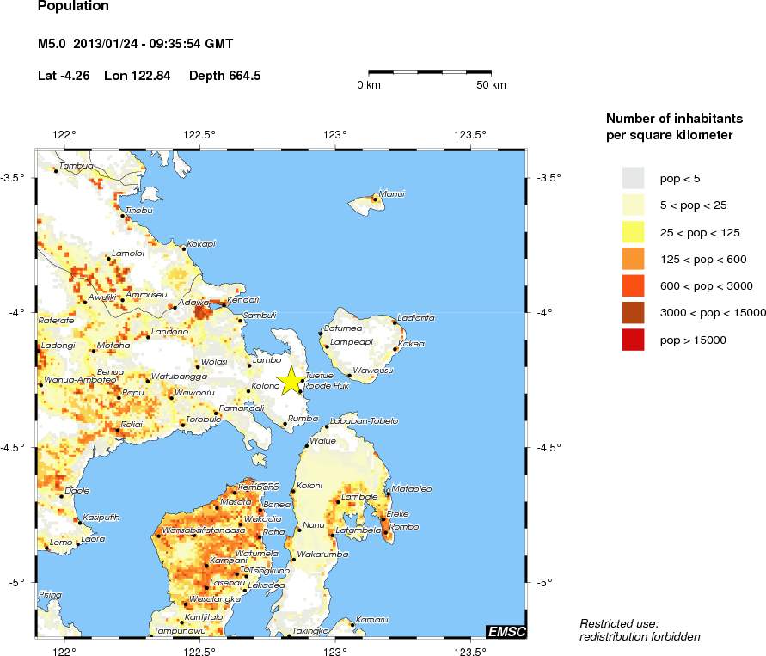766x656 pixels.
Task: Select the orange '125 < pop < 600' swatch
Action: point(633,259)
